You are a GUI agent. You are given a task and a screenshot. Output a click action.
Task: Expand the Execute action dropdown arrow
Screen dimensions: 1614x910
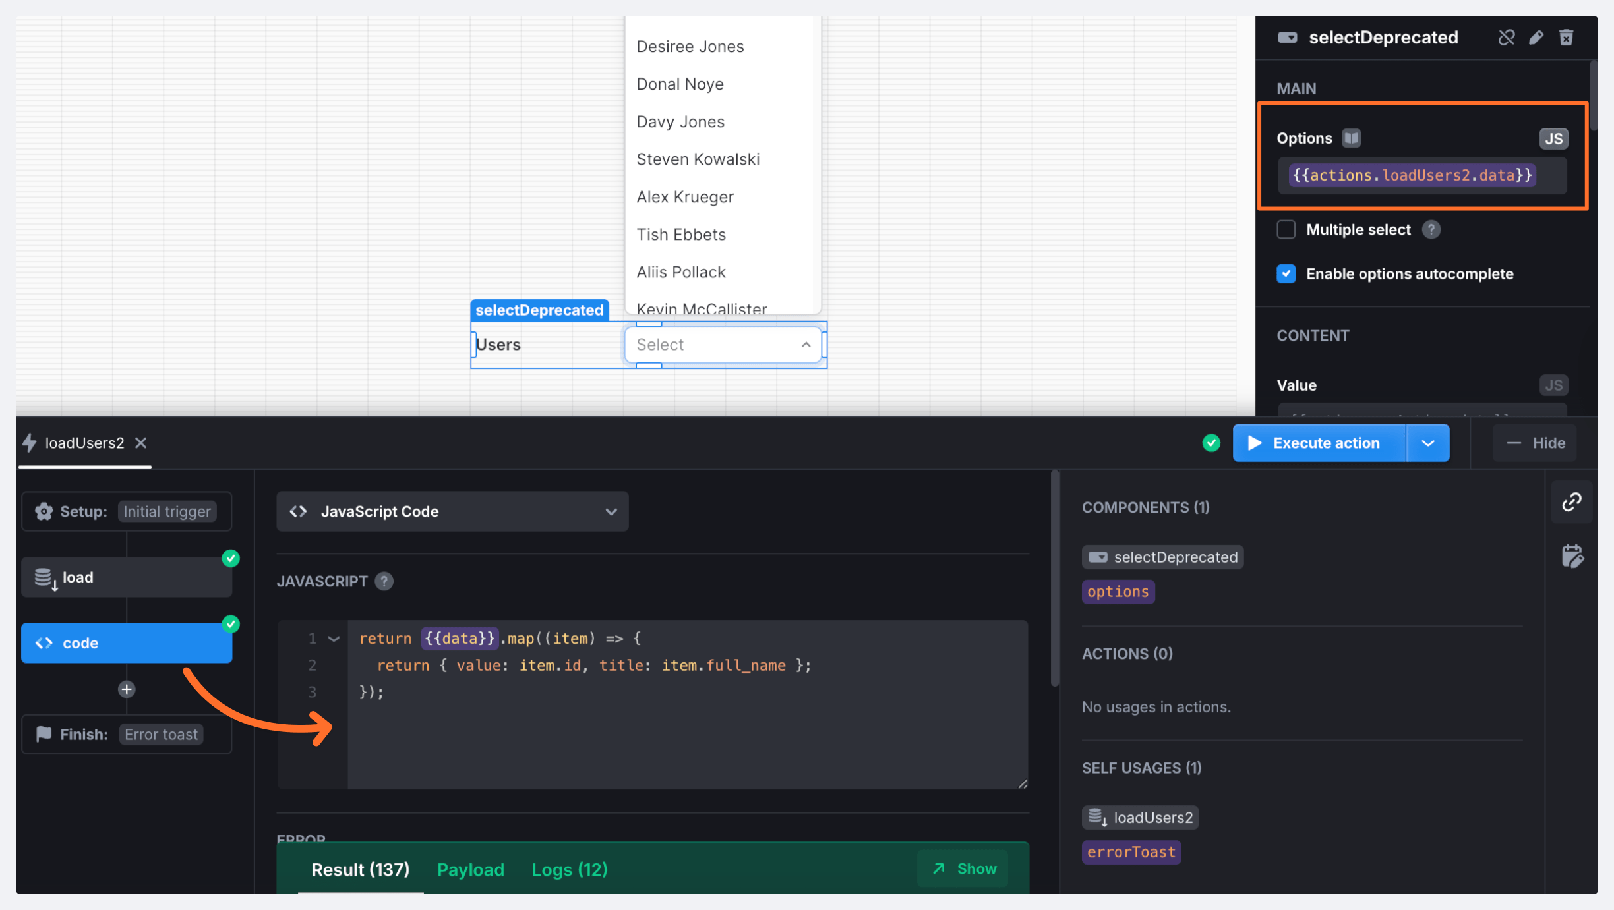[1428, 443]
